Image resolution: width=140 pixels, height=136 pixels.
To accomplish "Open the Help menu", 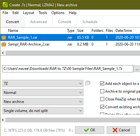I will (72, 13).
